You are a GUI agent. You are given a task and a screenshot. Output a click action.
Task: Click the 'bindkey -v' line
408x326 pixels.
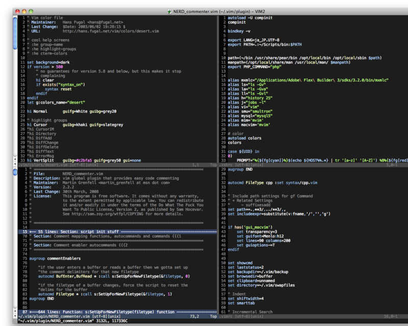[x=239, y=31]
